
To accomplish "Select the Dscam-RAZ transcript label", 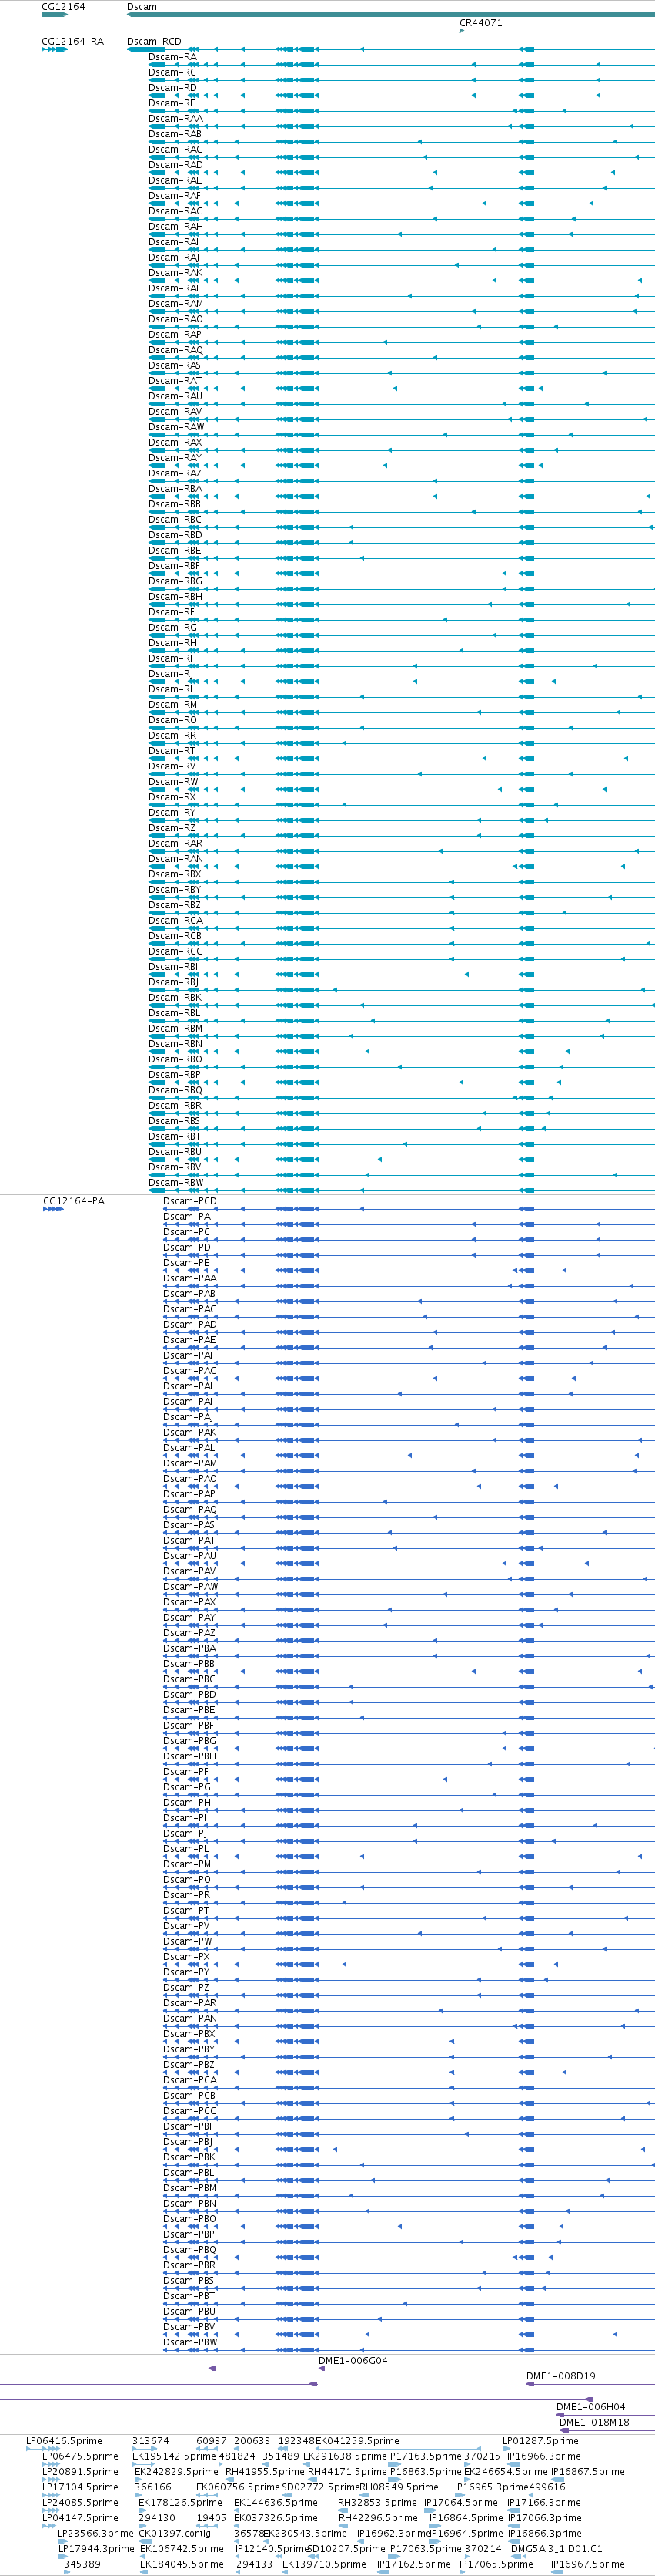I will point(175,474).
